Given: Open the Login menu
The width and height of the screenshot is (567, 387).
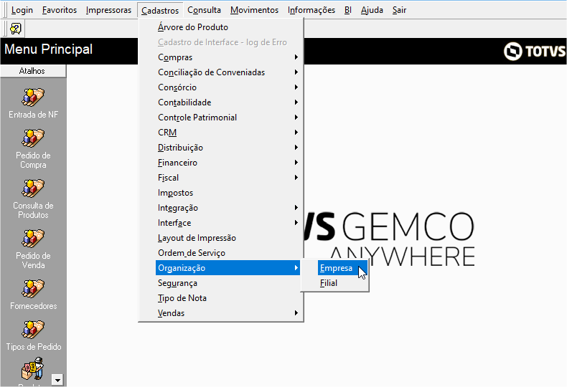Looking at the screenshot, I should 22,10.
